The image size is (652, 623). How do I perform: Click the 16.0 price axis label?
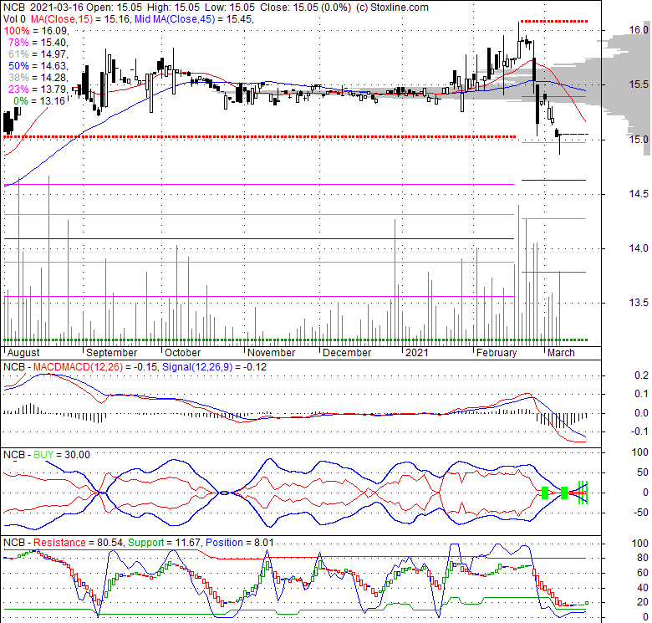(639, 30)
